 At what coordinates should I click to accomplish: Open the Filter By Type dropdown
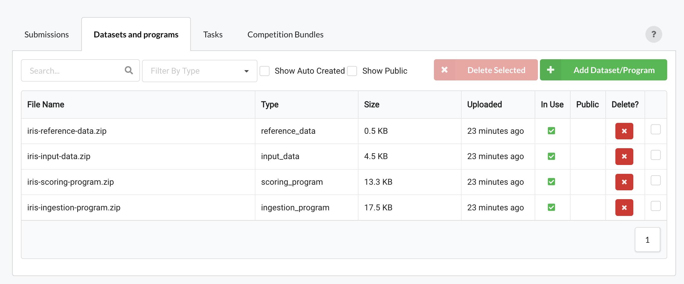point(199,71)
